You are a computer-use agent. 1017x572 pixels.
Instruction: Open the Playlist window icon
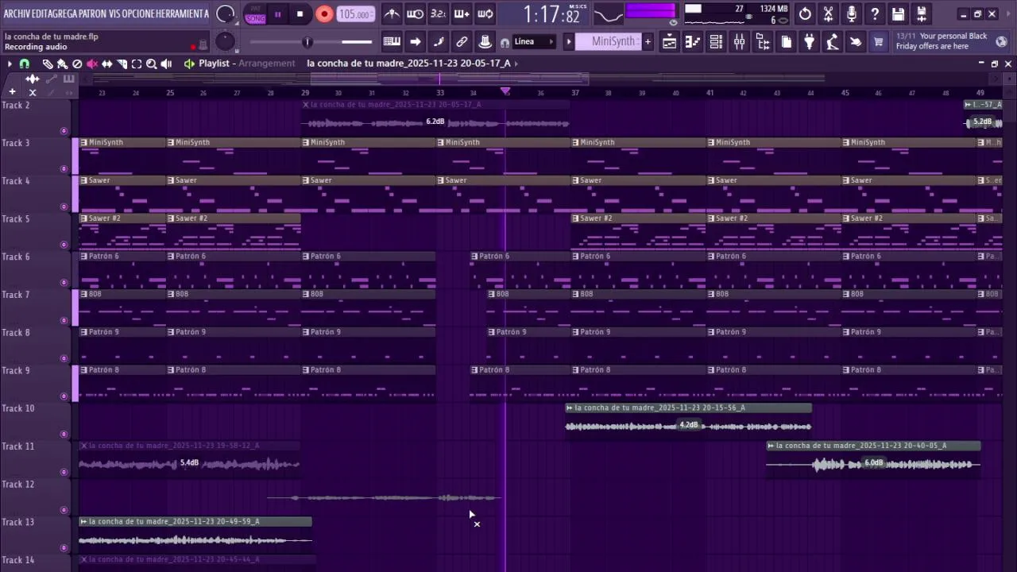pos(670,42)
